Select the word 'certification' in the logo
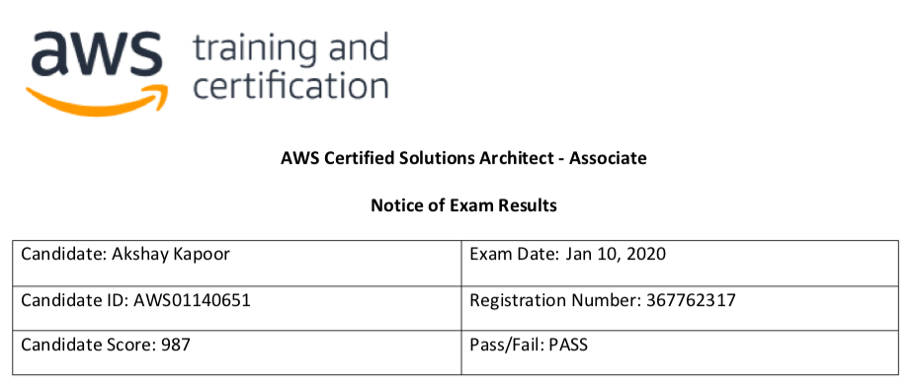This screenshot has width=914, height=388. click(291, 85)
